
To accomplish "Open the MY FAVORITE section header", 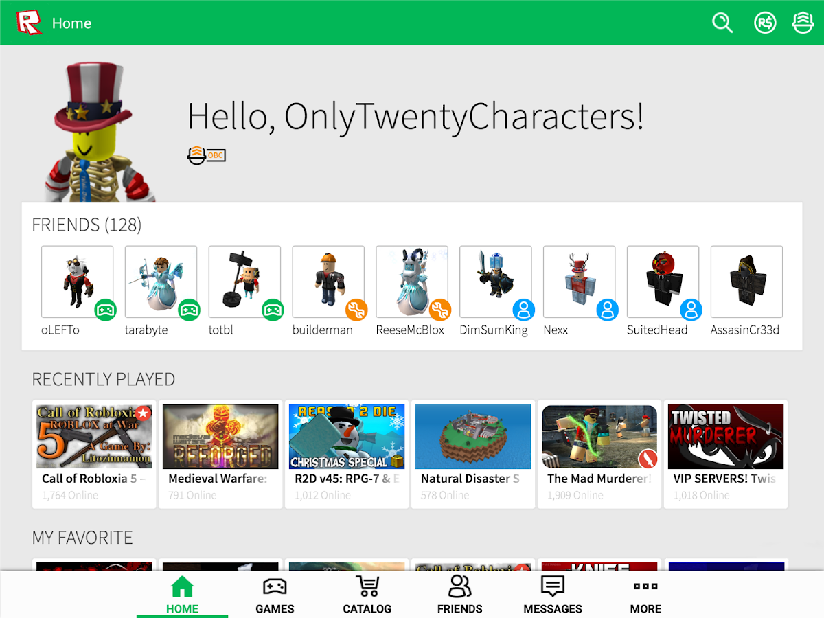I will click(82, 537).
